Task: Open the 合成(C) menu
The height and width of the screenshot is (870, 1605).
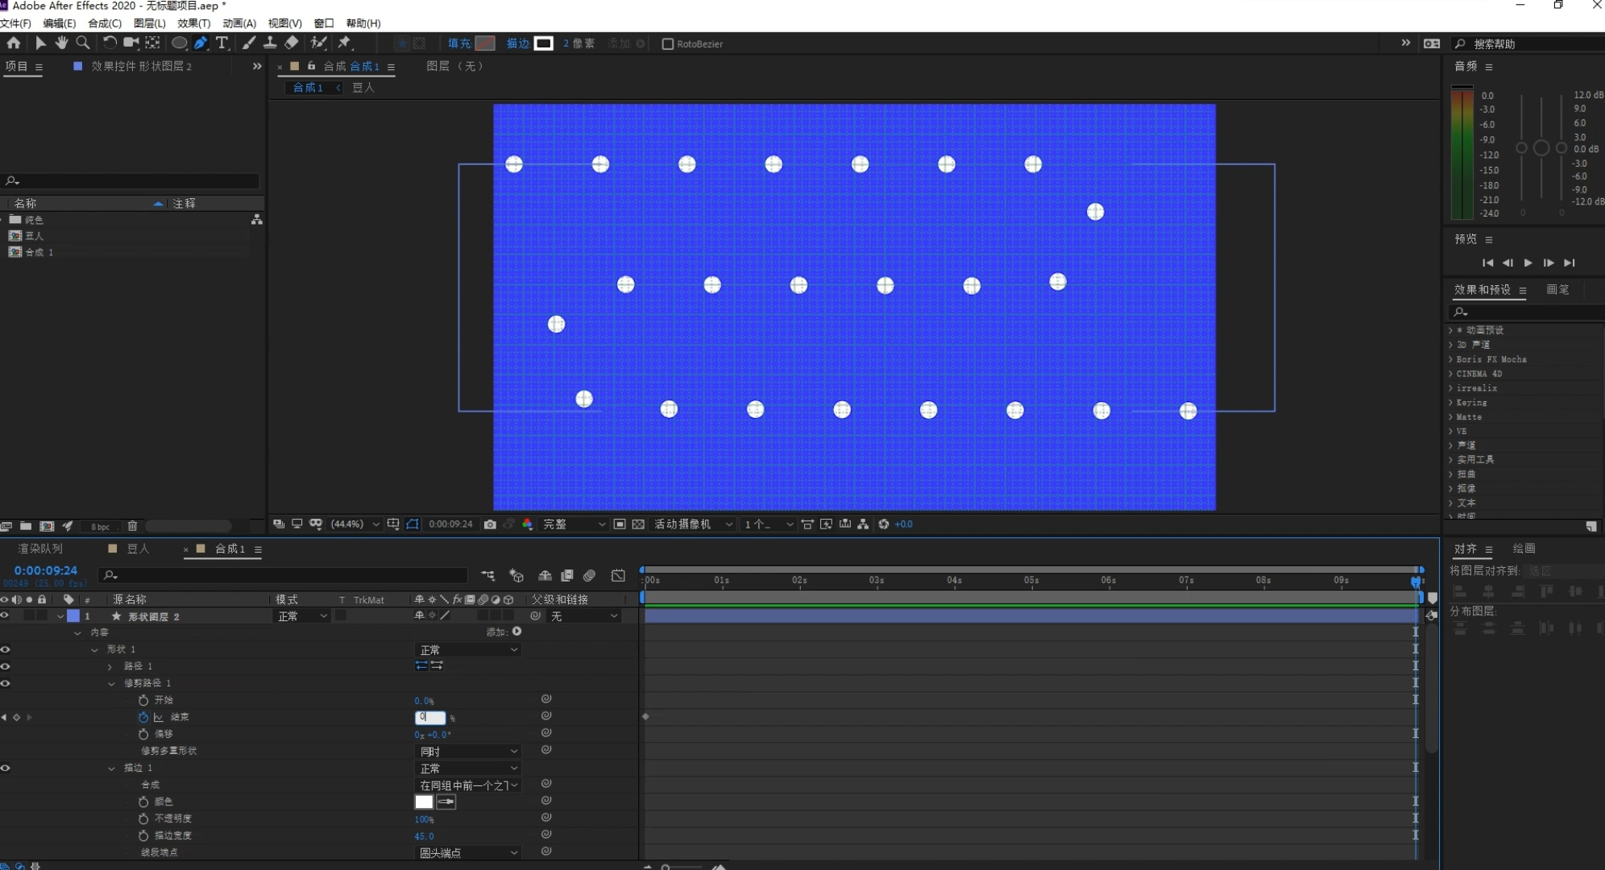Action: tap(105, 23)
